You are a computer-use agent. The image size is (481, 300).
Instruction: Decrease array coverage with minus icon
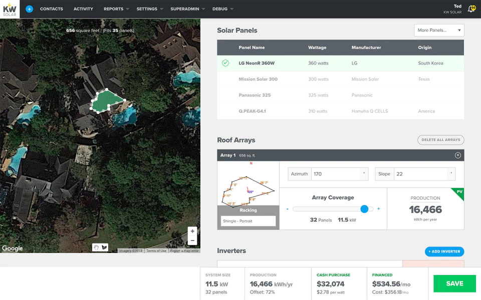click(288, 209)
